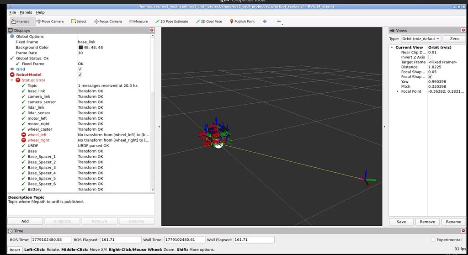Click the Displays panel monitor icon
The height and width of the screenshot is (255, 468).
[10, 30]
